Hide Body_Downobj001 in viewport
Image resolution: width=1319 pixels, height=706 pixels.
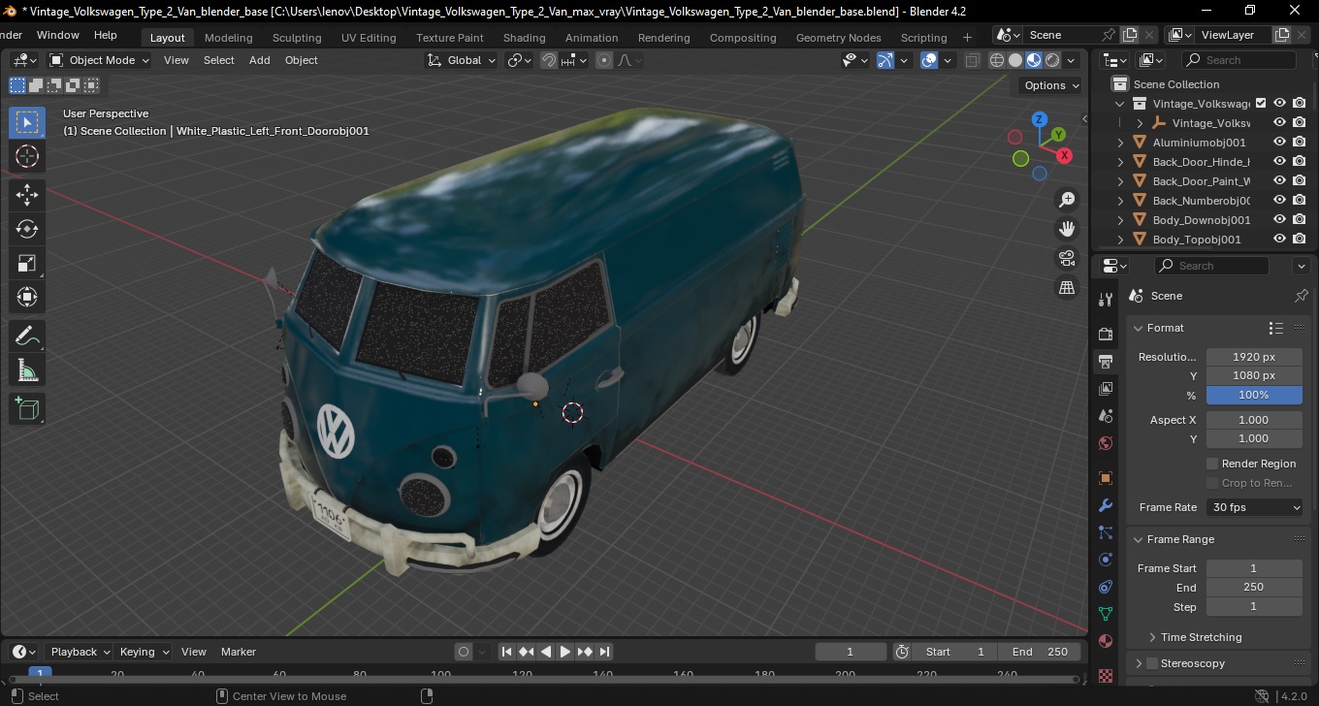(1279, 219)
